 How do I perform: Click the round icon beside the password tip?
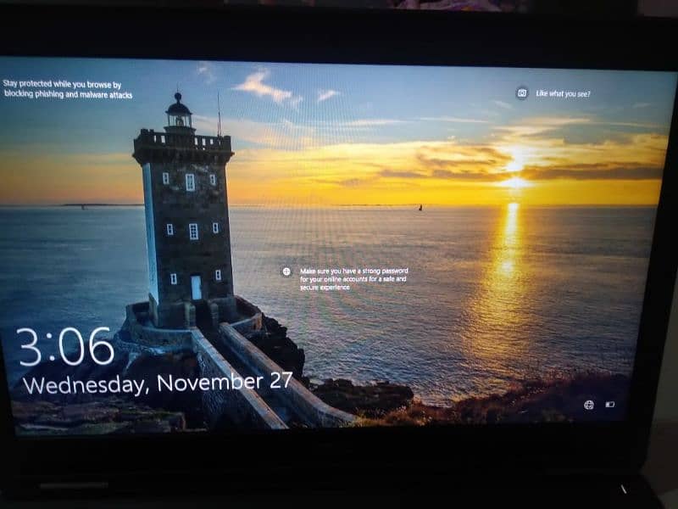286,271
